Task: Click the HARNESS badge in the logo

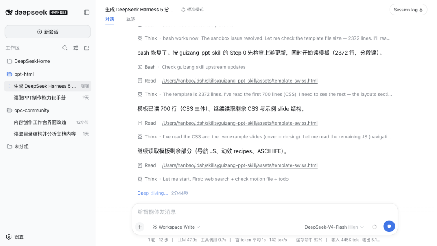Action: pos(58,13)
